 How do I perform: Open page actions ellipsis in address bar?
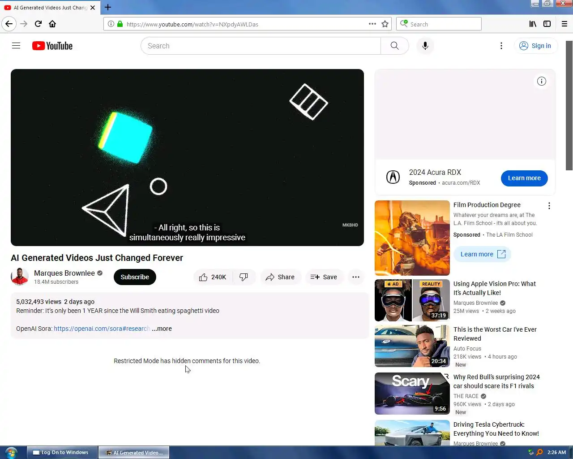coord(372,24)
